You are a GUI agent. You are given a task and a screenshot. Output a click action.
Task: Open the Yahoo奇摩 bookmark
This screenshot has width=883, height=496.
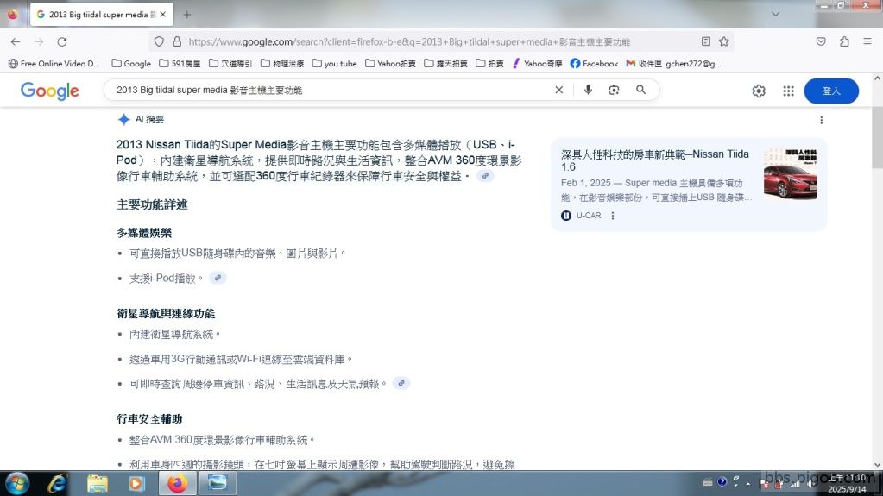[x=537, y=64]
